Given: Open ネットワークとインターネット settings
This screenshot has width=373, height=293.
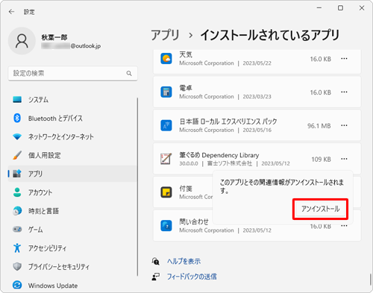Looking at the screenshot, I should pyautogui.click(x=72, y=136).
